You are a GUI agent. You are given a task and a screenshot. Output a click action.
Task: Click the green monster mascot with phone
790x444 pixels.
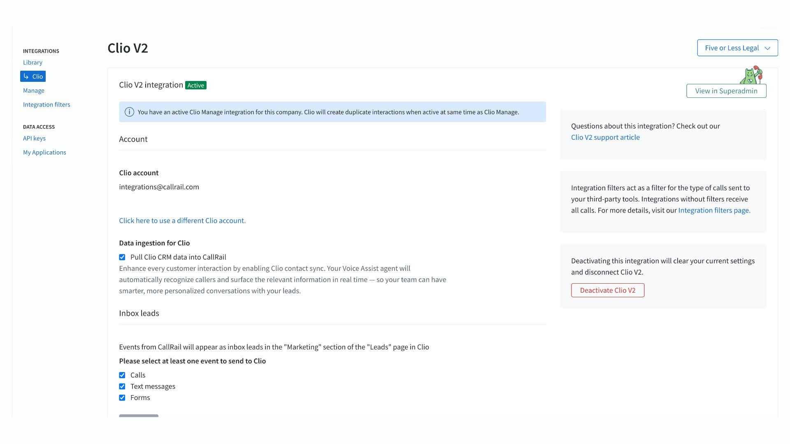[x=751, y=75]
